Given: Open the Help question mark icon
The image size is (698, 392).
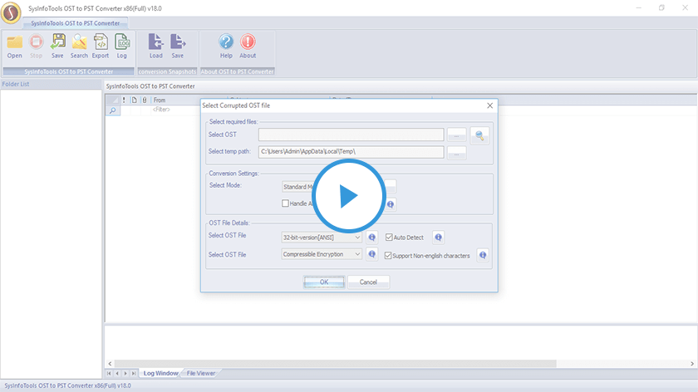Looking at the screenshot, I should (226, 42).
